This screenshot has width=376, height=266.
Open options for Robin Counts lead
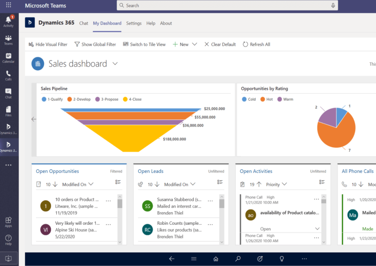click(x=210, y=224)
